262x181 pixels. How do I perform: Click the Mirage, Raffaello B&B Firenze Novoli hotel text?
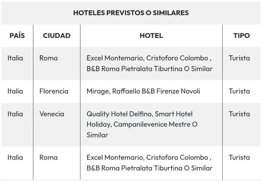tap(143, 91)
